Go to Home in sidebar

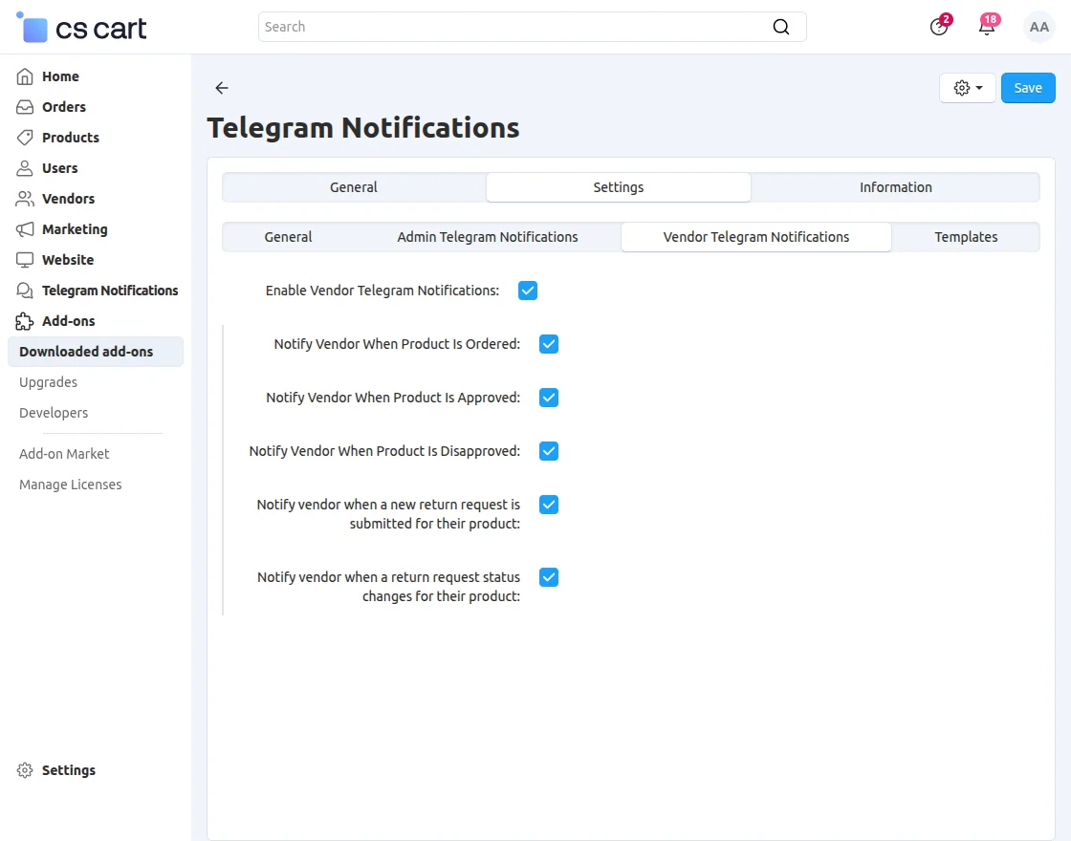(60, 76)
